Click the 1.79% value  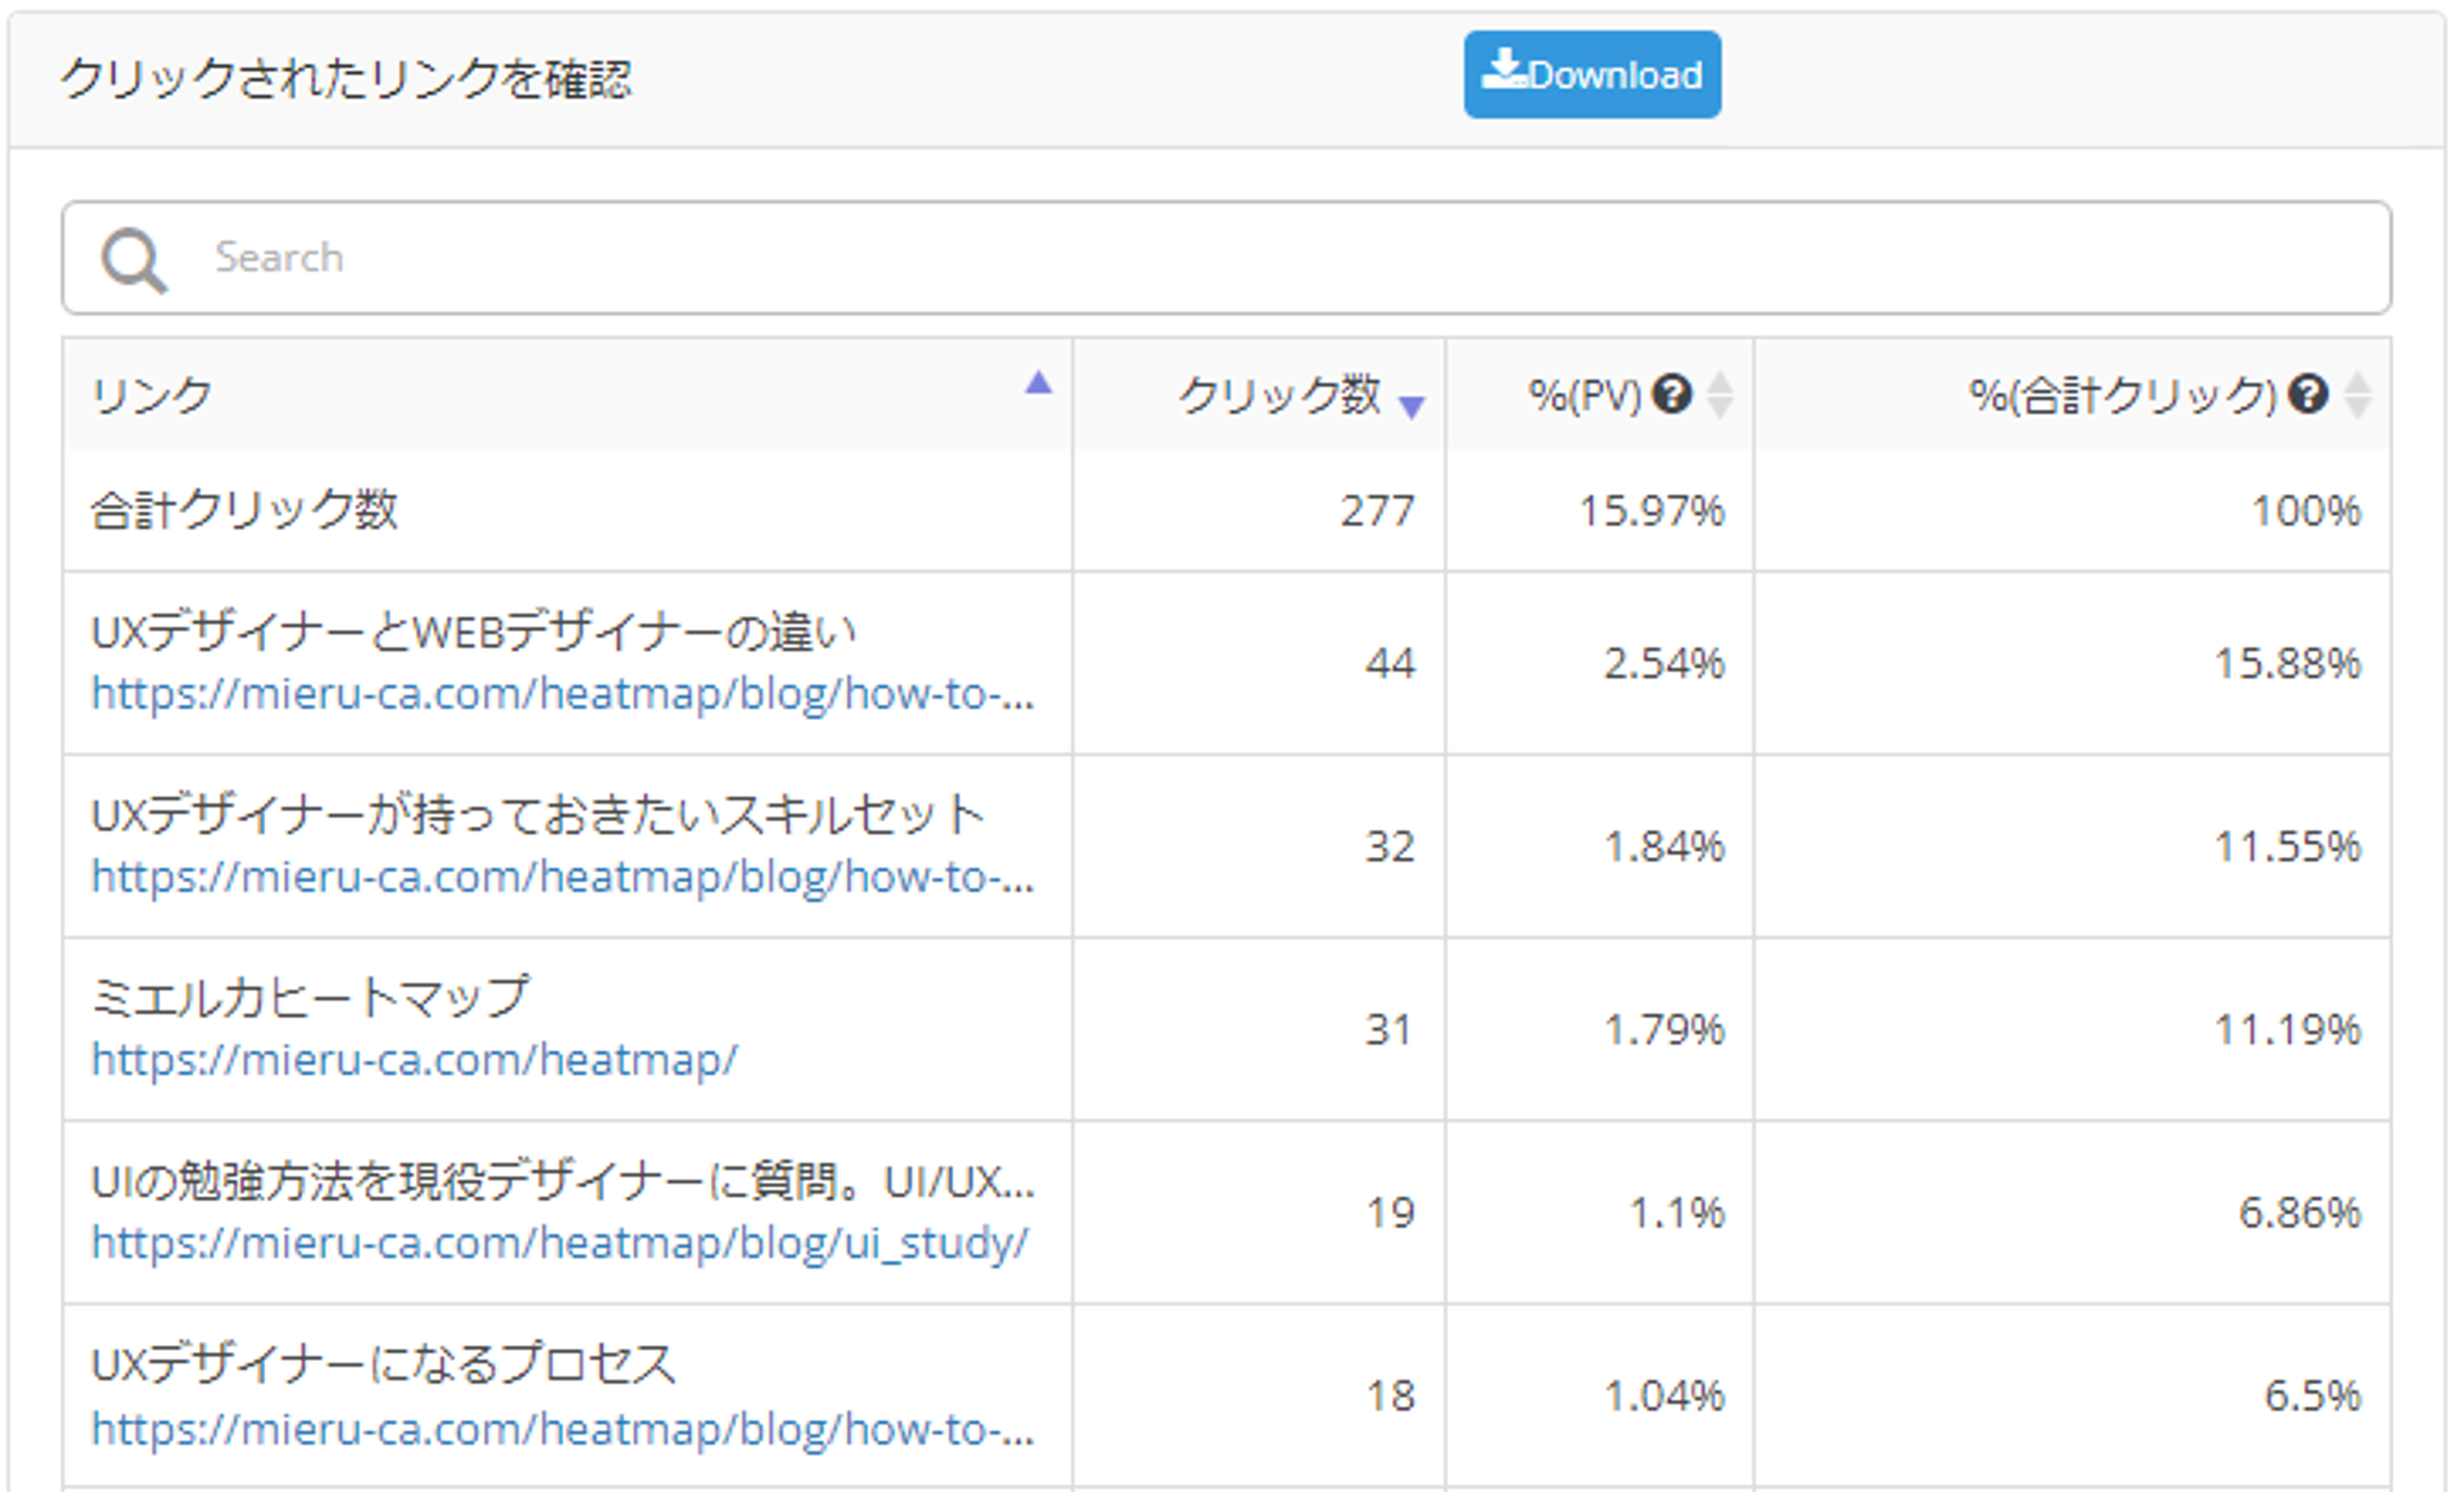click(1664, 1030)
